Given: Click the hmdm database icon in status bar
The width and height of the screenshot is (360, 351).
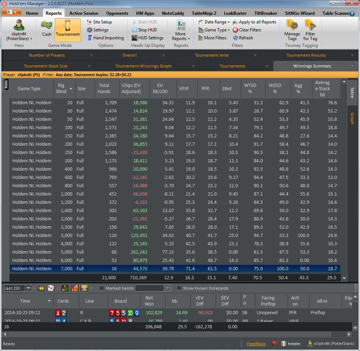Looking at the screenshot, I should click(284, 344).
